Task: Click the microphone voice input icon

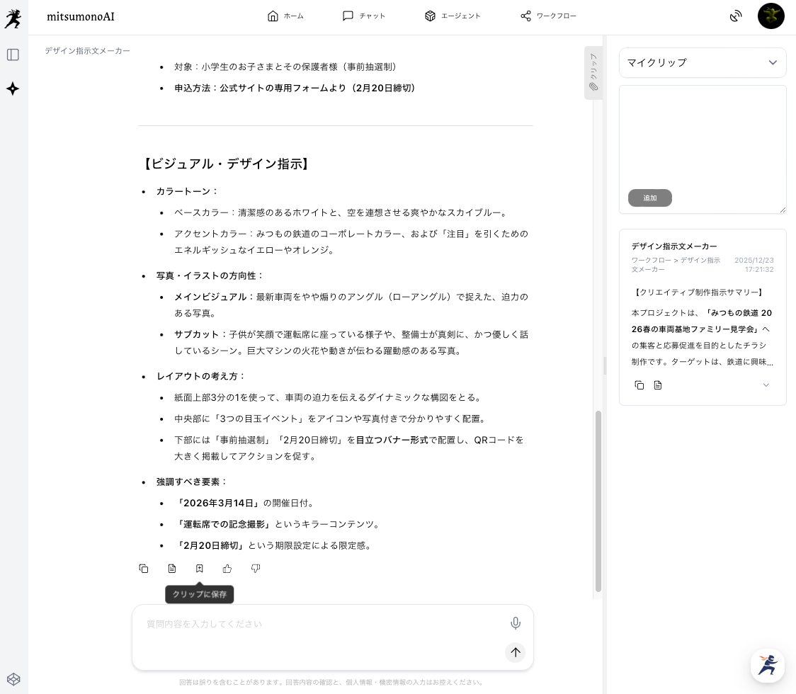Action: click(x=516, y=623)
